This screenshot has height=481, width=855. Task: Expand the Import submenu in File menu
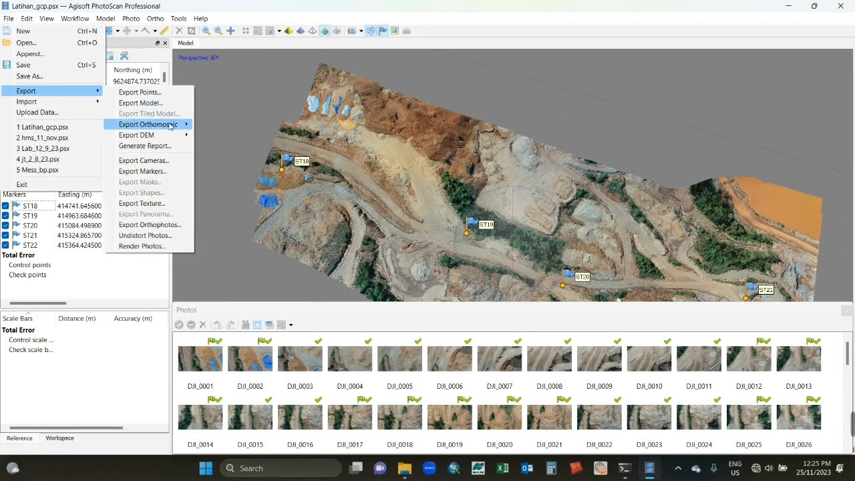coord(52,102)
